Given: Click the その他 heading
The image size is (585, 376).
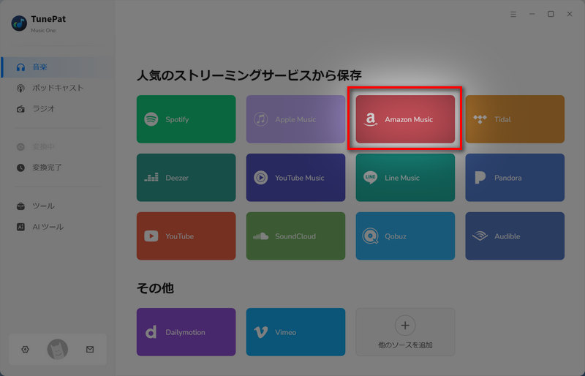Looking at the screenshot, I should click(x=155, y=288).
